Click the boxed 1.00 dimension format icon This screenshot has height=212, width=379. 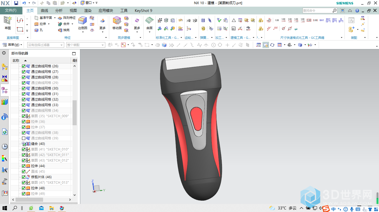[x=309, y=20]
